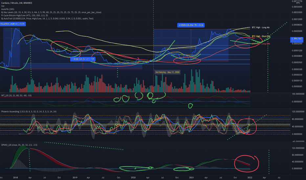Select the DPMO_LB pane legend
Image resolution: width=306 pixels, height=180 pixels.
coord(19,145)
